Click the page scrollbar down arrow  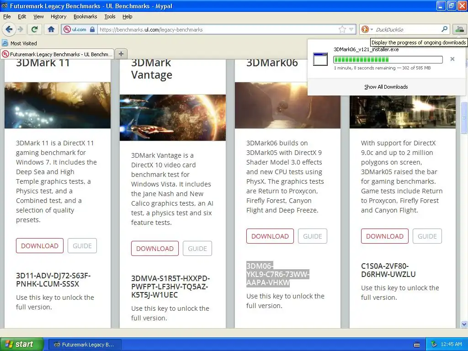(x=464, y=324)
